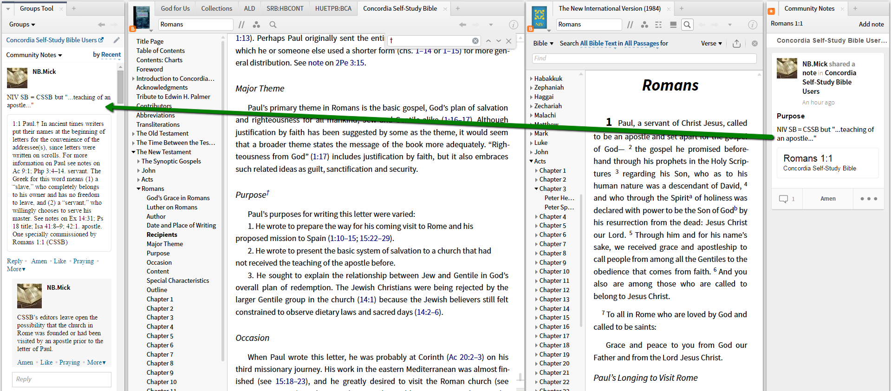The width and height of the screenshot is (891, 391).
Task: Clear the find-in-page box containing the dagger
Action: [x=475, y=41]
